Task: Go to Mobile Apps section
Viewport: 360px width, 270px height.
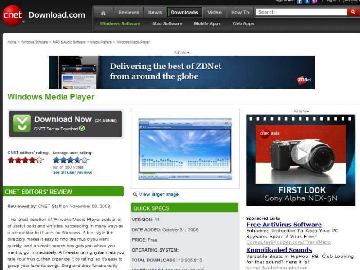Action: coord(207,24)
